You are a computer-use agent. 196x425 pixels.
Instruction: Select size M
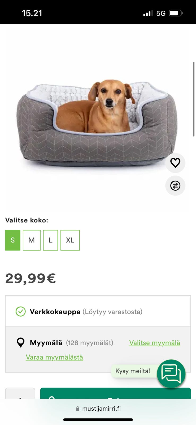tap(32, 240)
